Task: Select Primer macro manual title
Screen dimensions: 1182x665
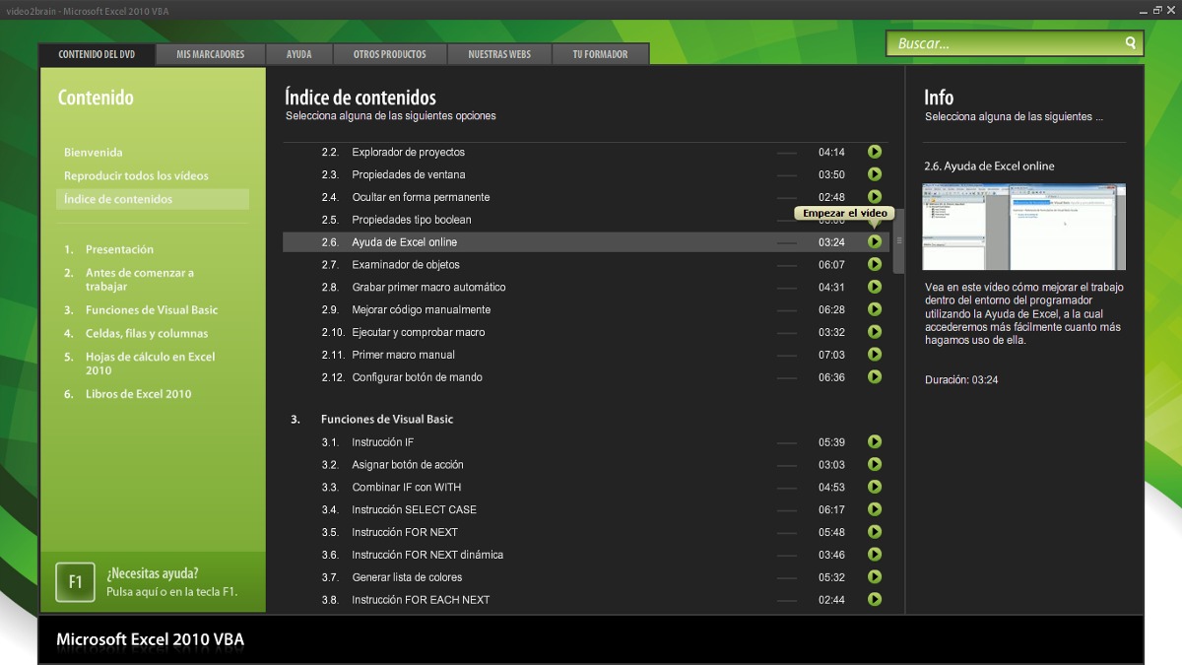Action: click(403, 355)
